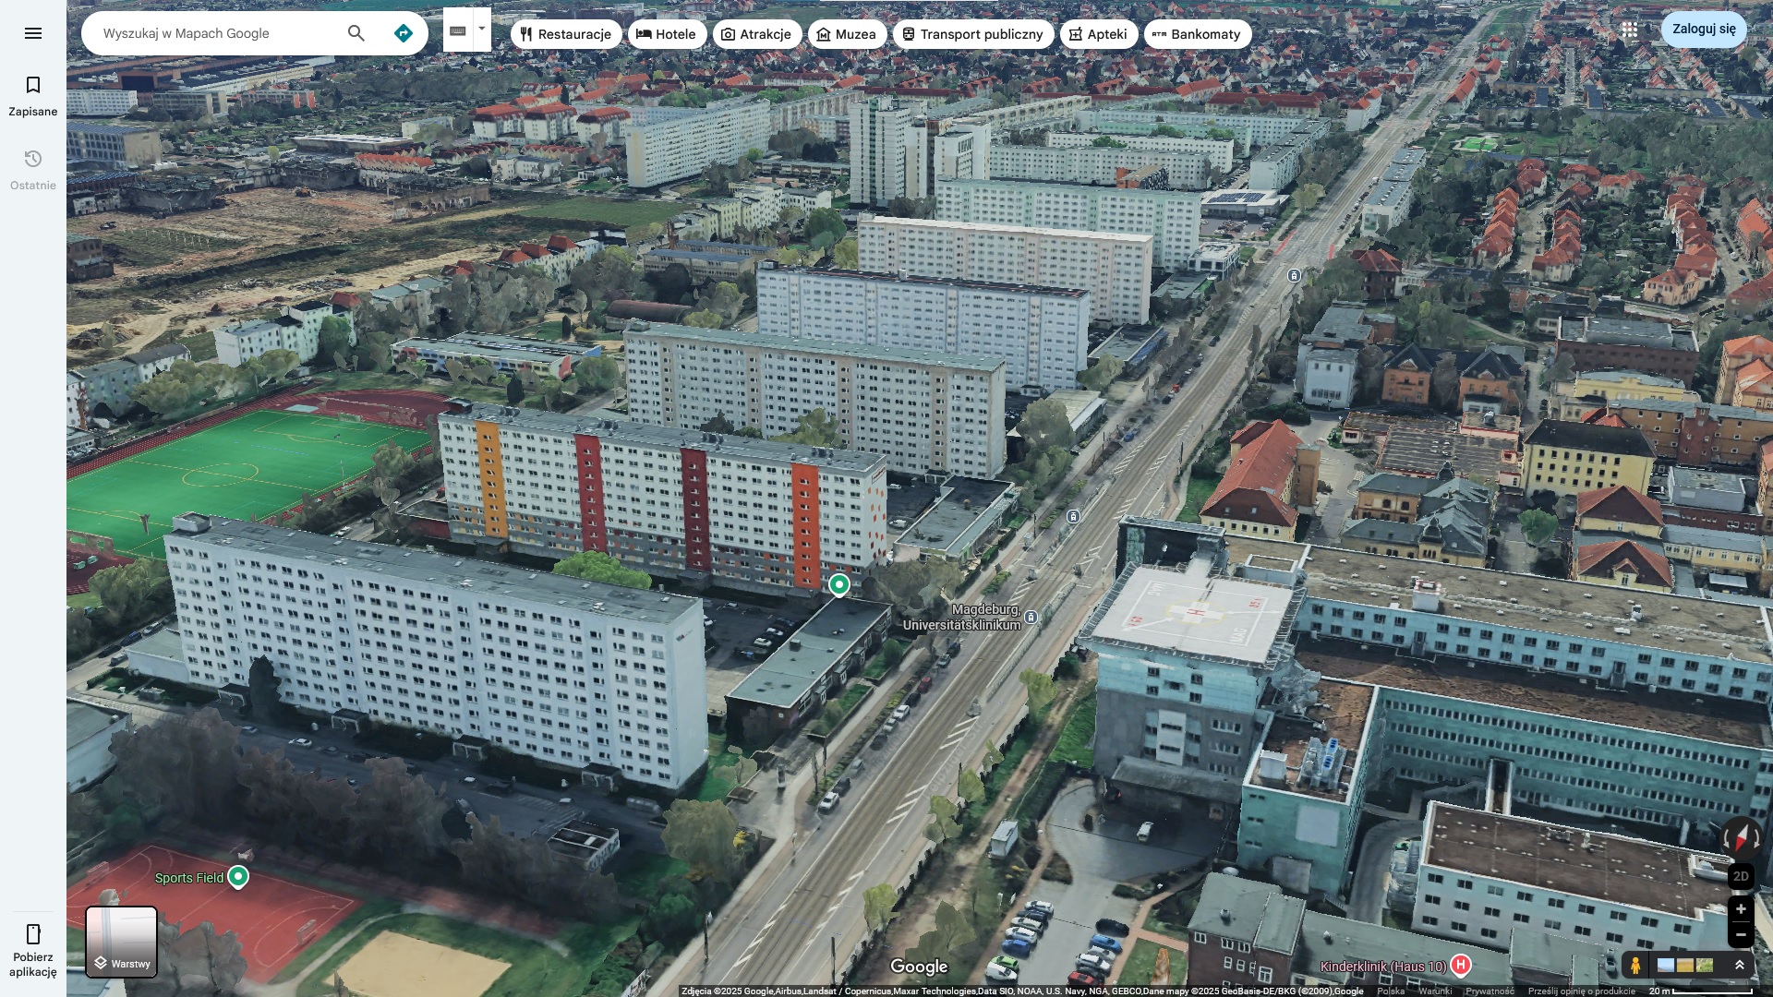Click the Wyszukaj w Mapach Google search field

pyautogui.click(x=219, y=33)
